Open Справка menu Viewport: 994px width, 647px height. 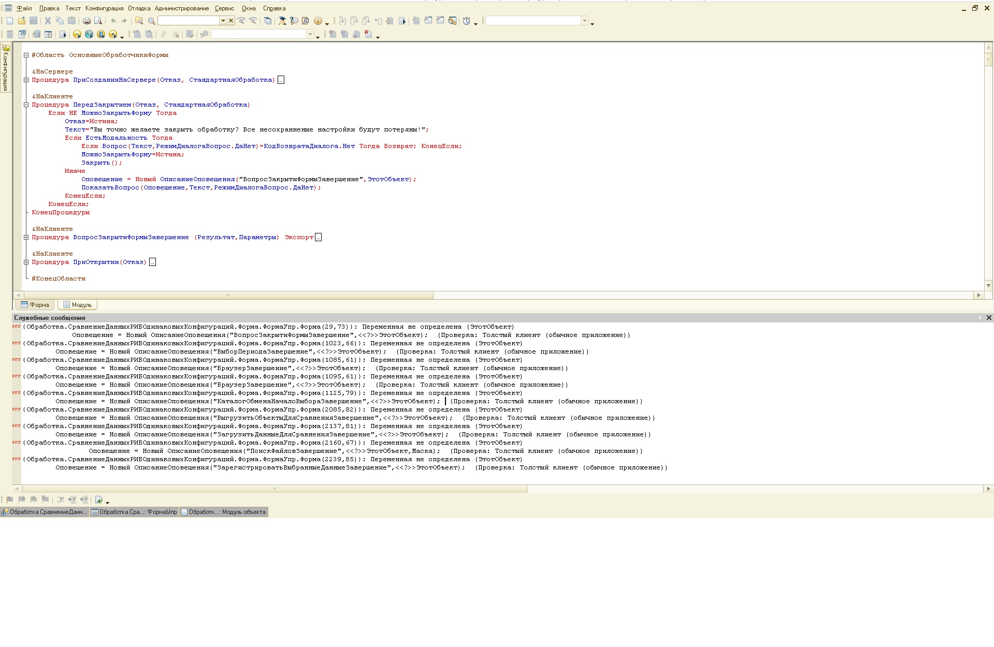coord(275,8)
